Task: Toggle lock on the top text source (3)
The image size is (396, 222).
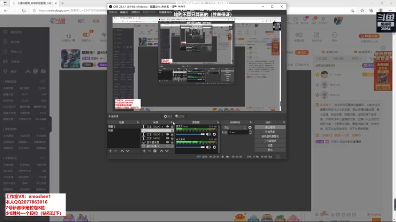Action: tap(172, 127)
